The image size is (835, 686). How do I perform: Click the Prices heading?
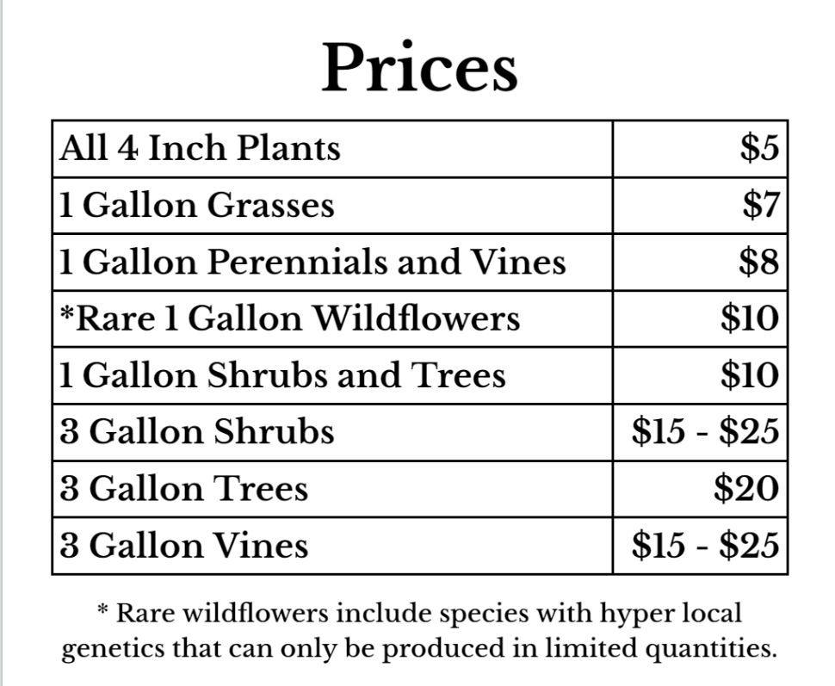tap(419, 68)
